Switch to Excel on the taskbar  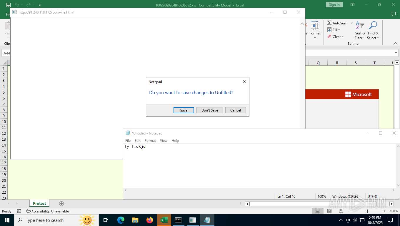click(164, 220)
